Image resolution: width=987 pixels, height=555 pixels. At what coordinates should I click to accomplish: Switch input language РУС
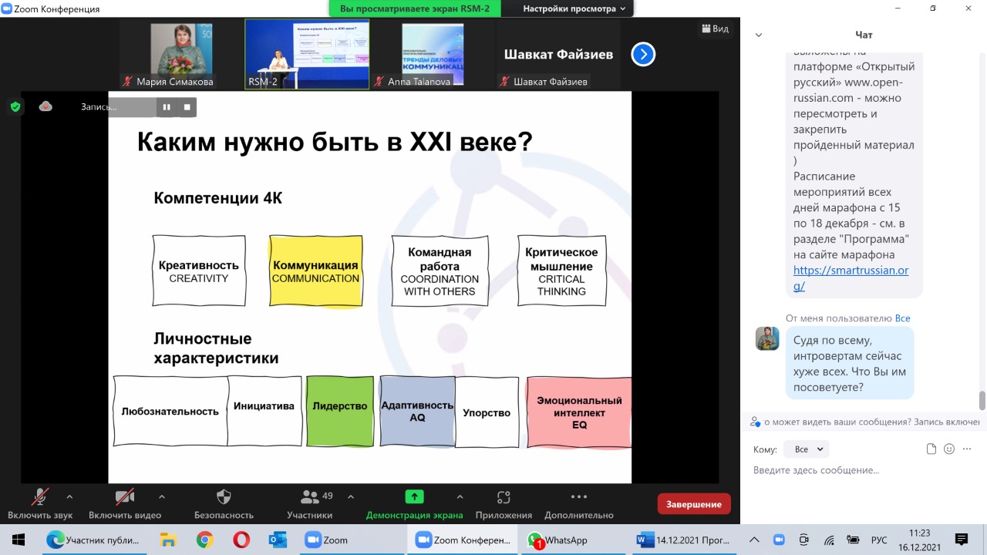click(x=879, y=540)
